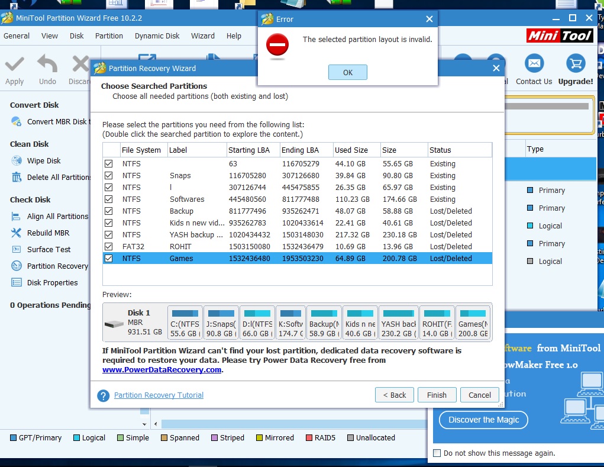604x467 pixels.
Task: Open the Dynamic Disk menu
Action: (157, 36)
